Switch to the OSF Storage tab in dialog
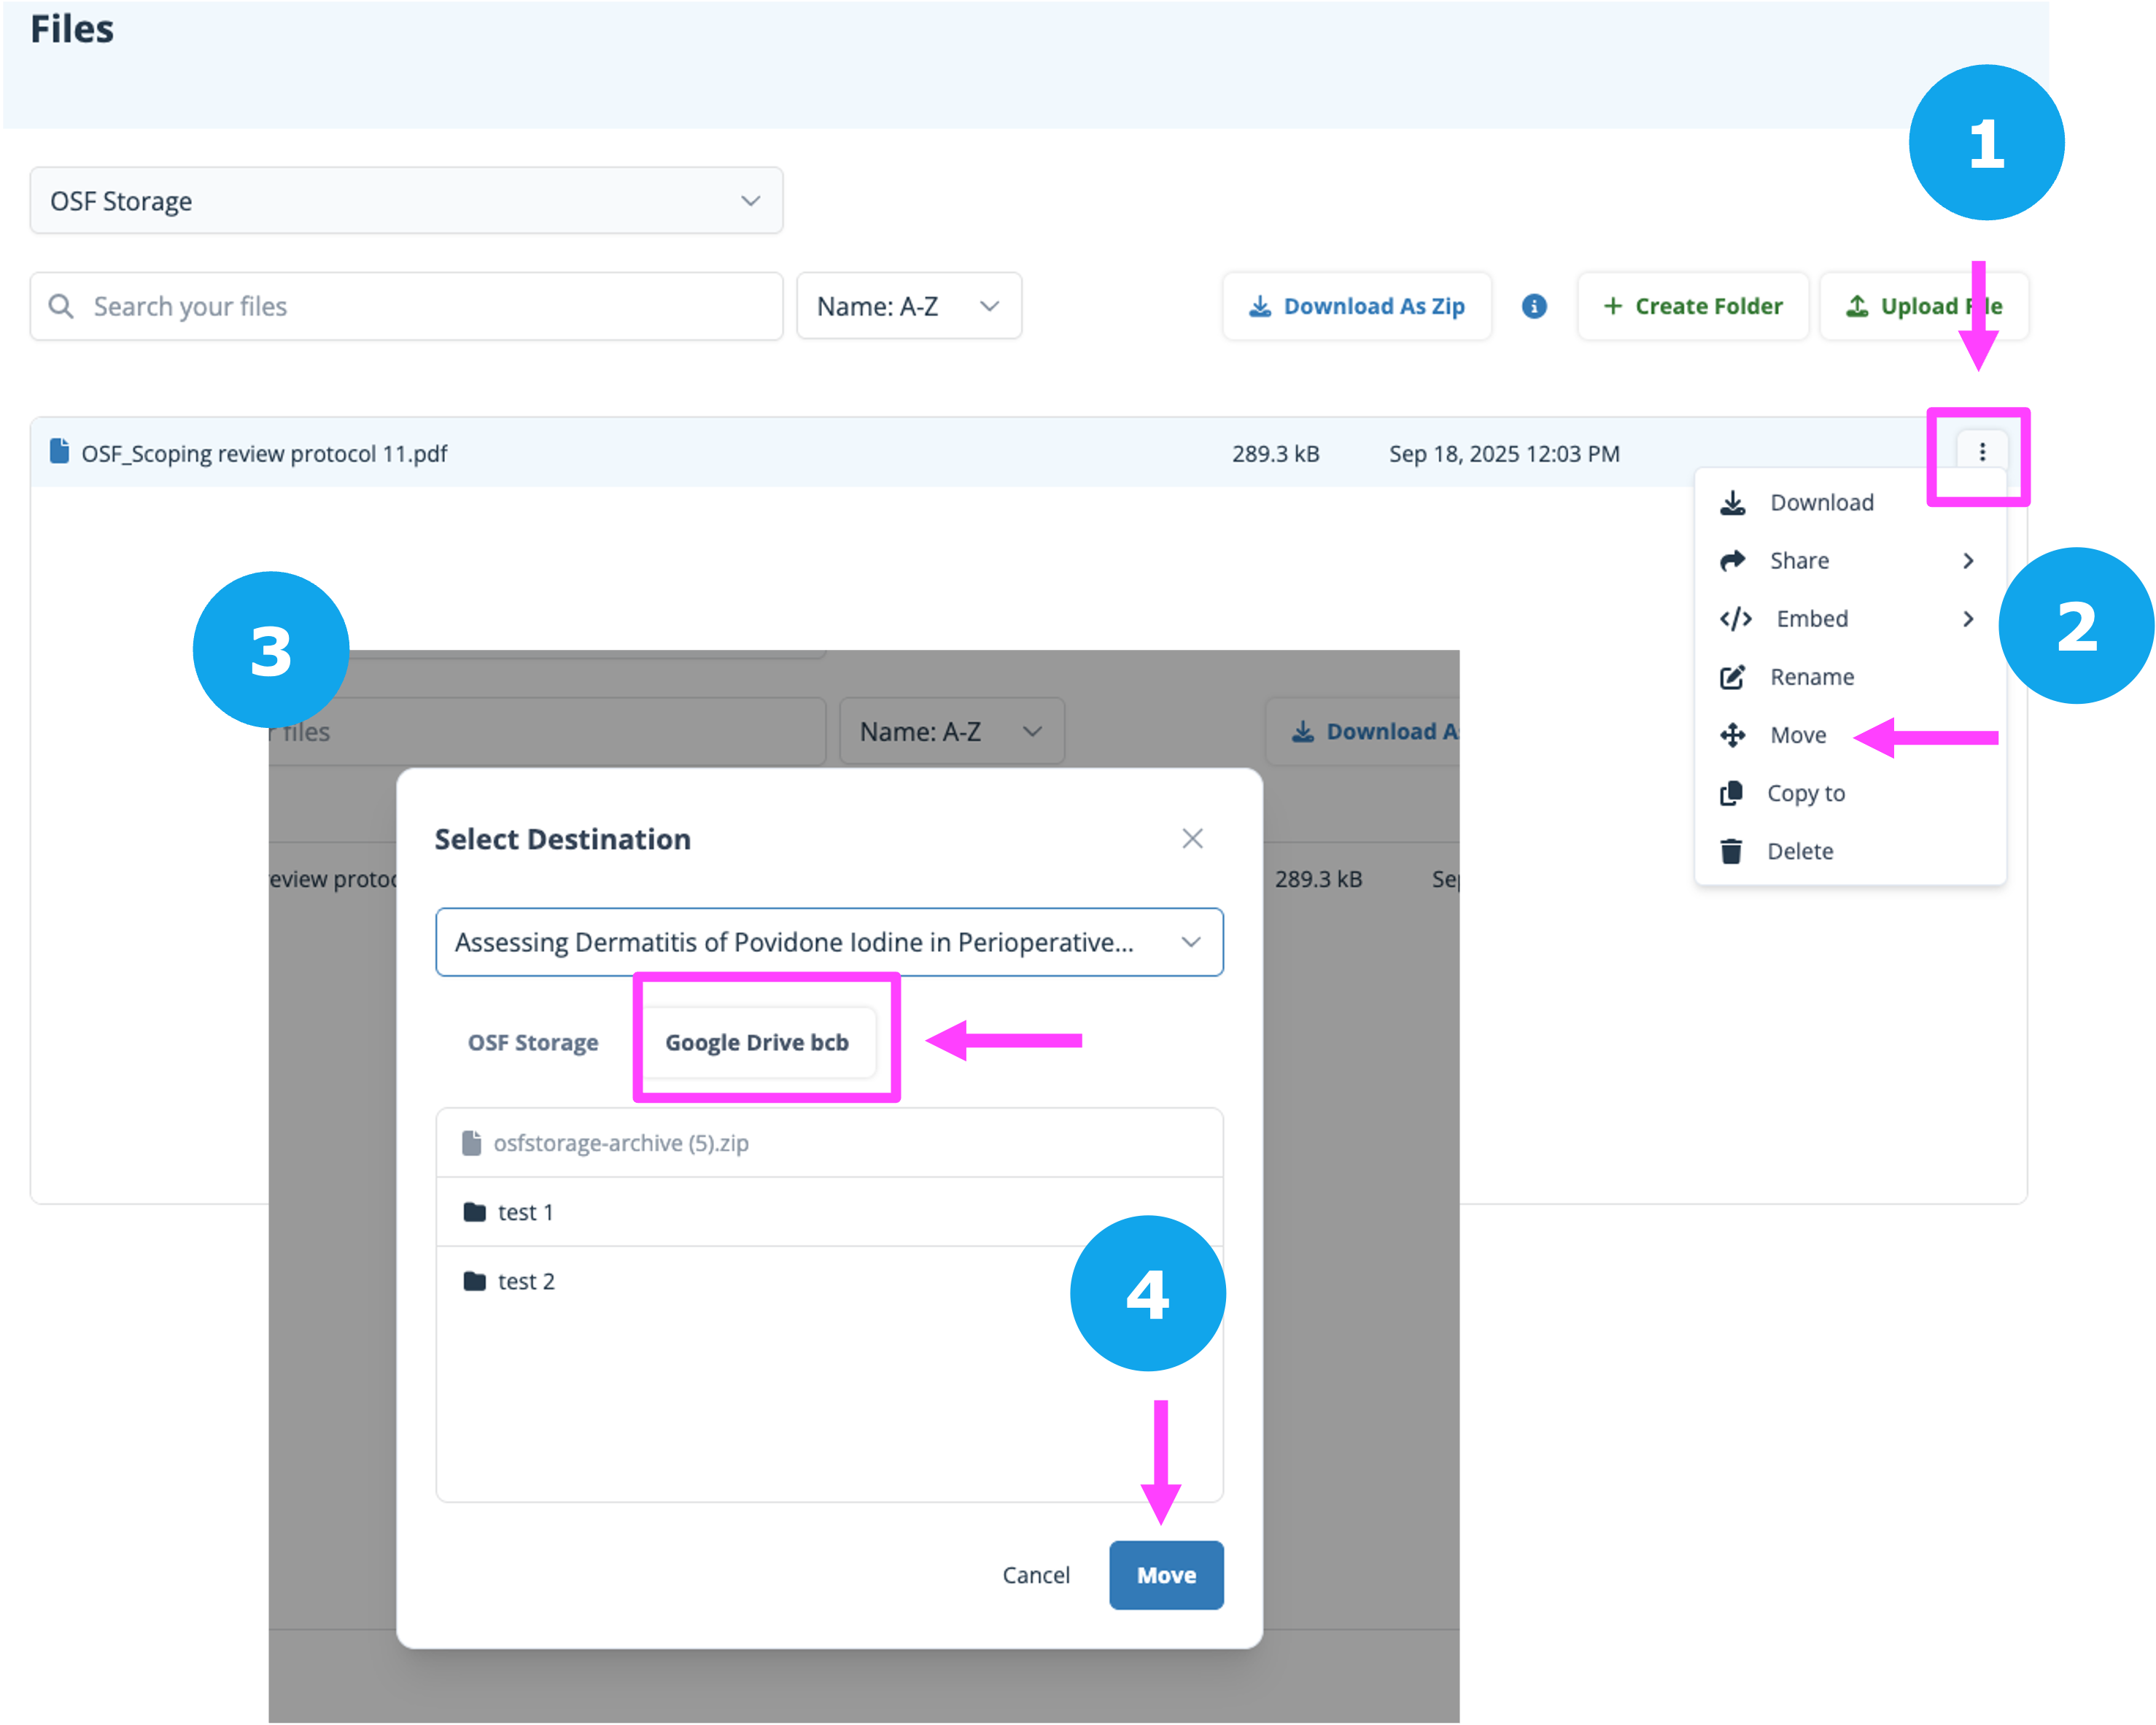The height and width of the screenshot is (1725, 2156). (533, 1042)
